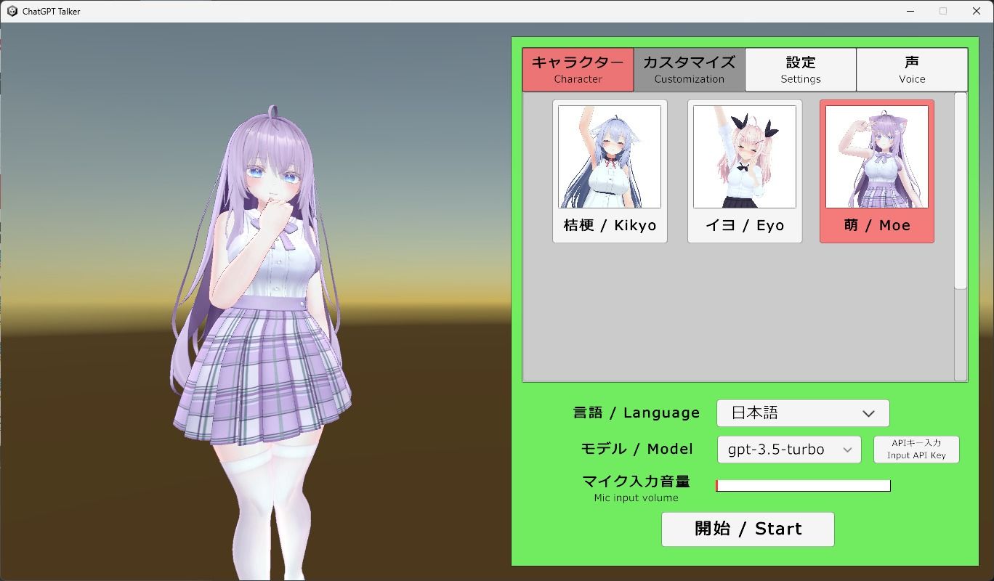Select the Kikyo character thumbnail

click(610, 157)
